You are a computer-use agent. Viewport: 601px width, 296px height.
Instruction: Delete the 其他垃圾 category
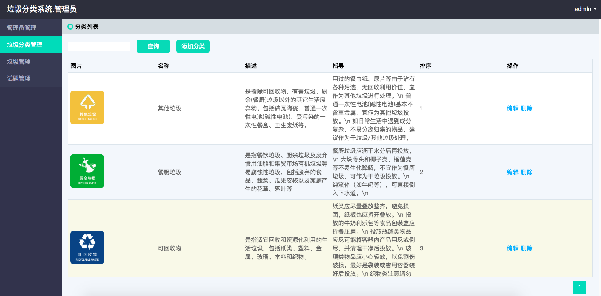click(526, 108)
